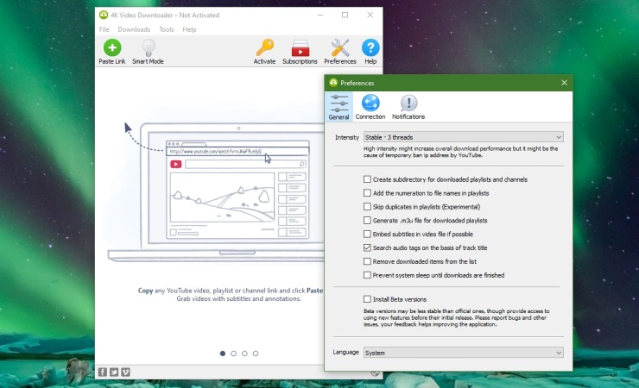639x388 pixels.
Task: Open the Tools menu
Action: [x=167, y=29]
